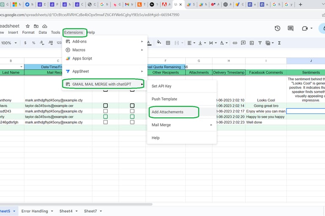
Task: Choose Add Attachements menu item
Action: tap(182, 112)
